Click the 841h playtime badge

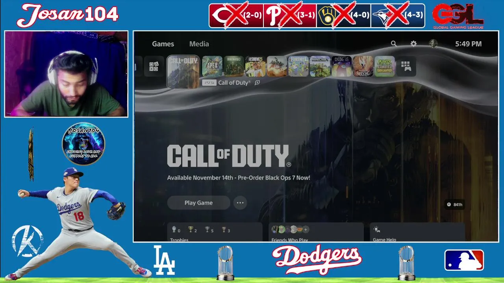click(x=454, y=204)
